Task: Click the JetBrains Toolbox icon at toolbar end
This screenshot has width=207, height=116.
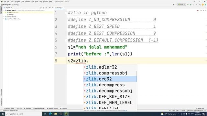Action: tap(205, 5)
